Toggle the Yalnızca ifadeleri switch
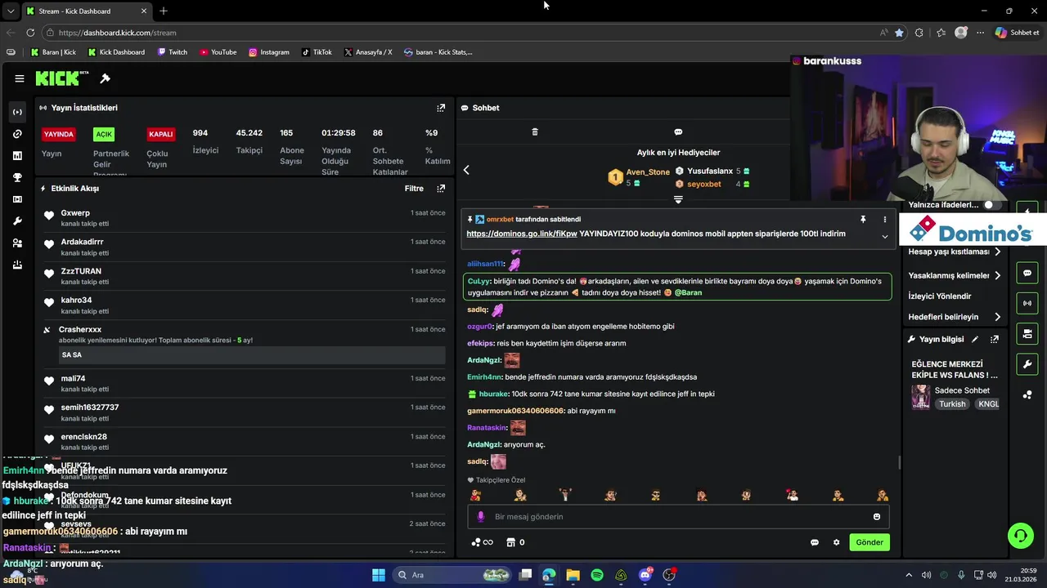This screenshot has height=588, width=1047. (992, 205)
